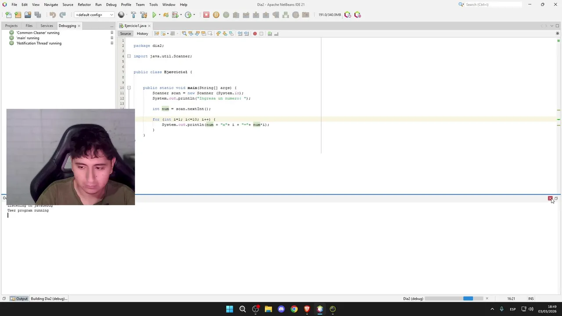Image resolution: width=562 pixels, height=316 pixels.
Task: Go to next bookmark icon
Action: coord(225,33)
